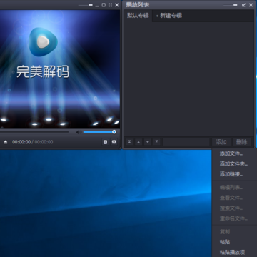
Task: Switch to the 默认专辑 tab
Action: point(138,16)
